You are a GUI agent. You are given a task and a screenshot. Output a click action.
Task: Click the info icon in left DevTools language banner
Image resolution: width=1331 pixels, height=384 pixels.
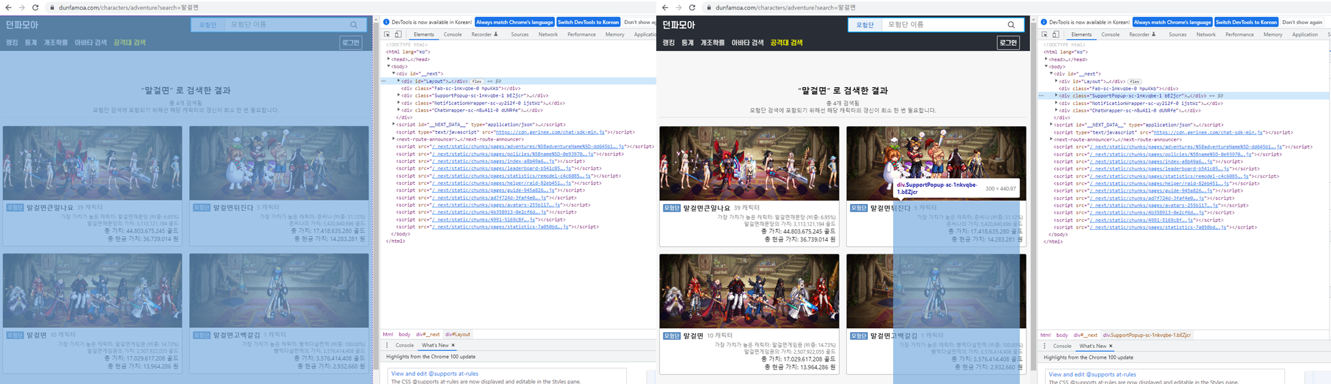click(387, 22)
